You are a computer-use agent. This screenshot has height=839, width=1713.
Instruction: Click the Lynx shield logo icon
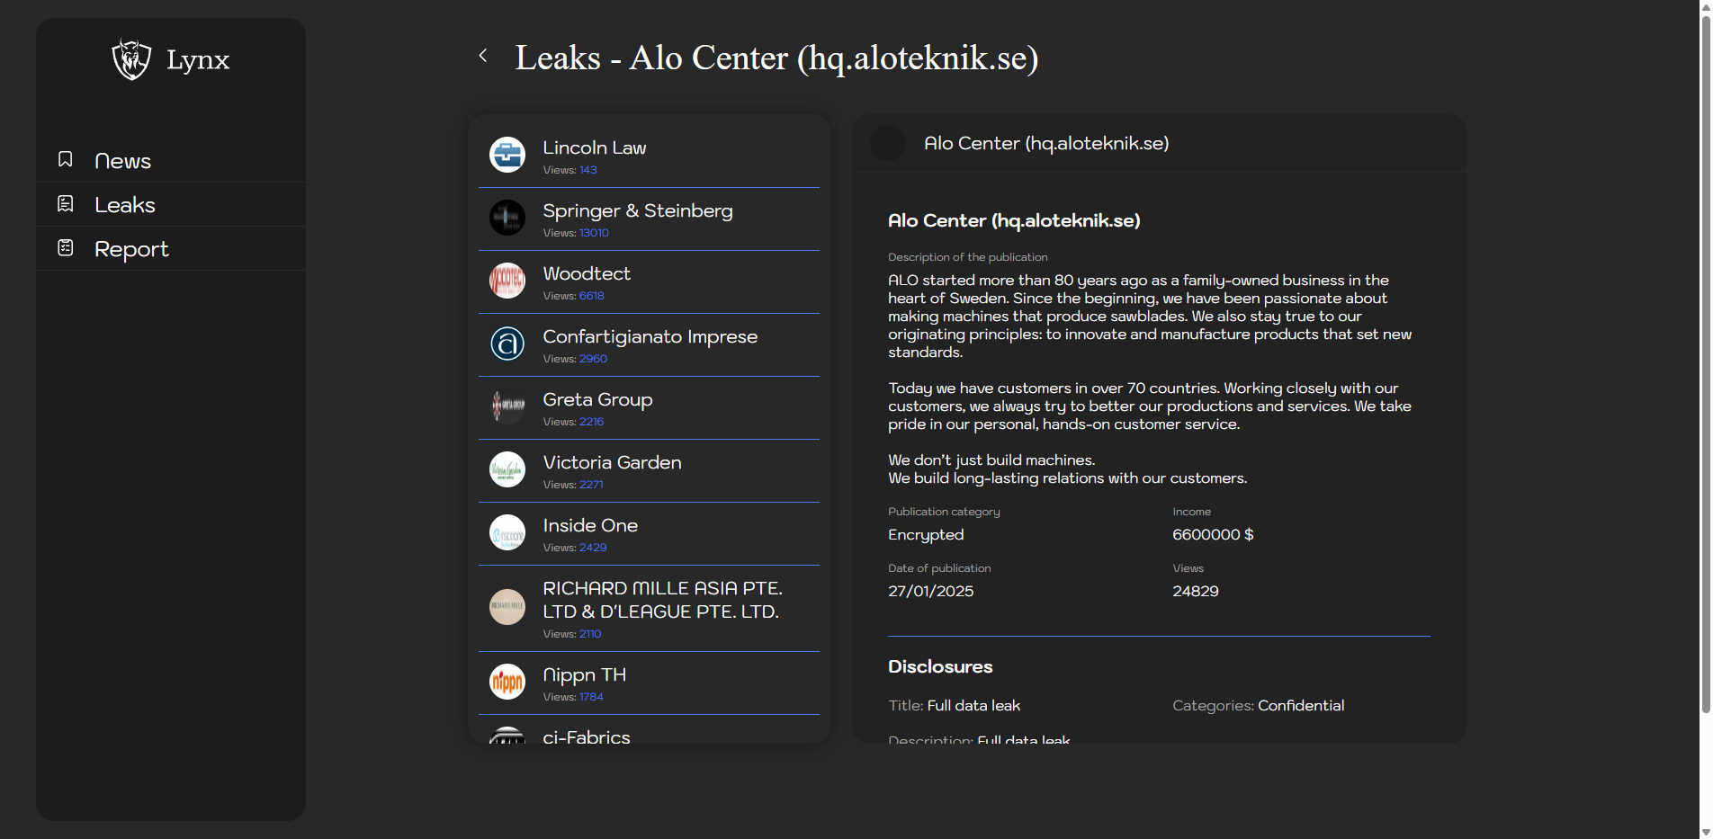(x=131, y=59)
